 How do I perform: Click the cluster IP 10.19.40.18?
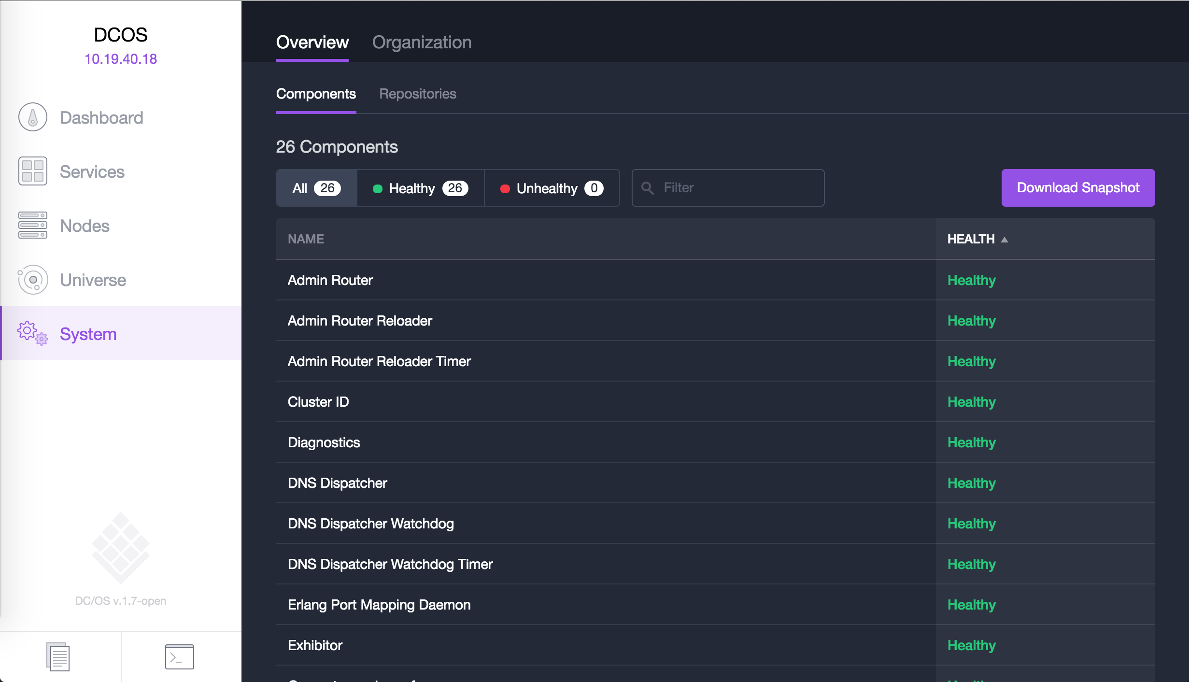[121, 59]
